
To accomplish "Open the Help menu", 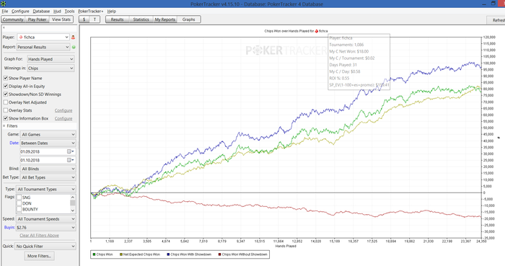I will [111, 12].
